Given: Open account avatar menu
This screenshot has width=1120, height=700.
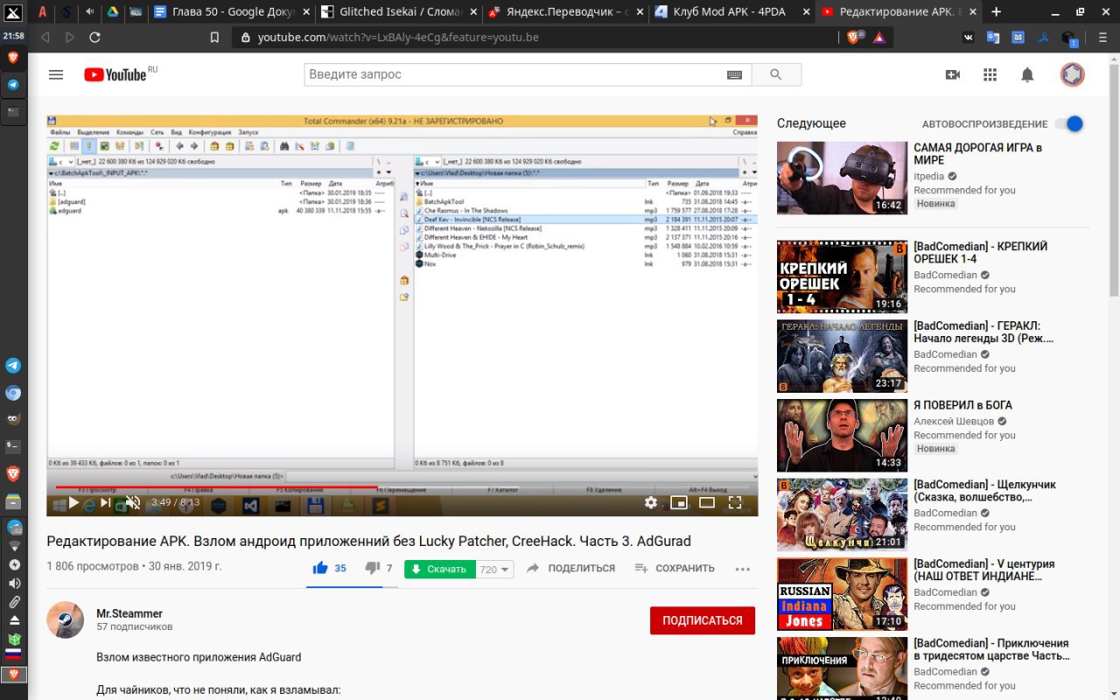Looking at the screenshot, I should (1072, 74).
